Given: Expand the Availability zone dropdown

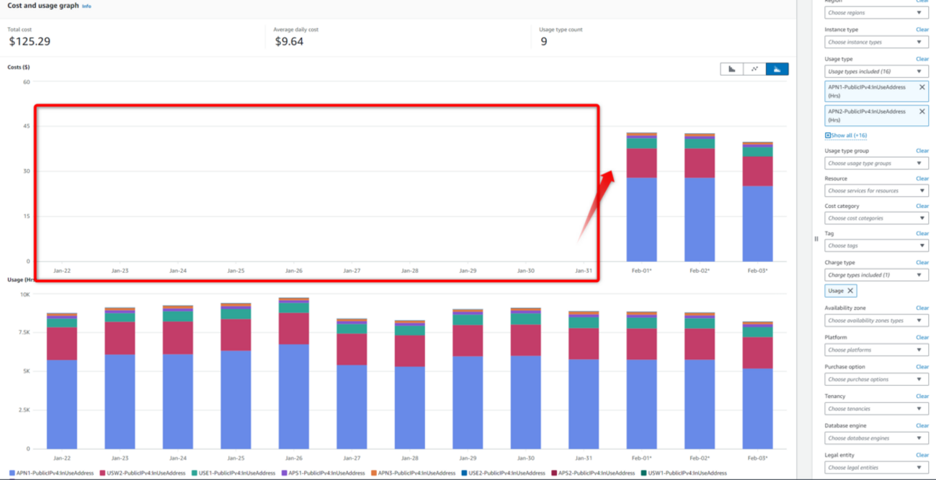Looking at the screenshot, I should pyautogui.click(x=876, y=320).
